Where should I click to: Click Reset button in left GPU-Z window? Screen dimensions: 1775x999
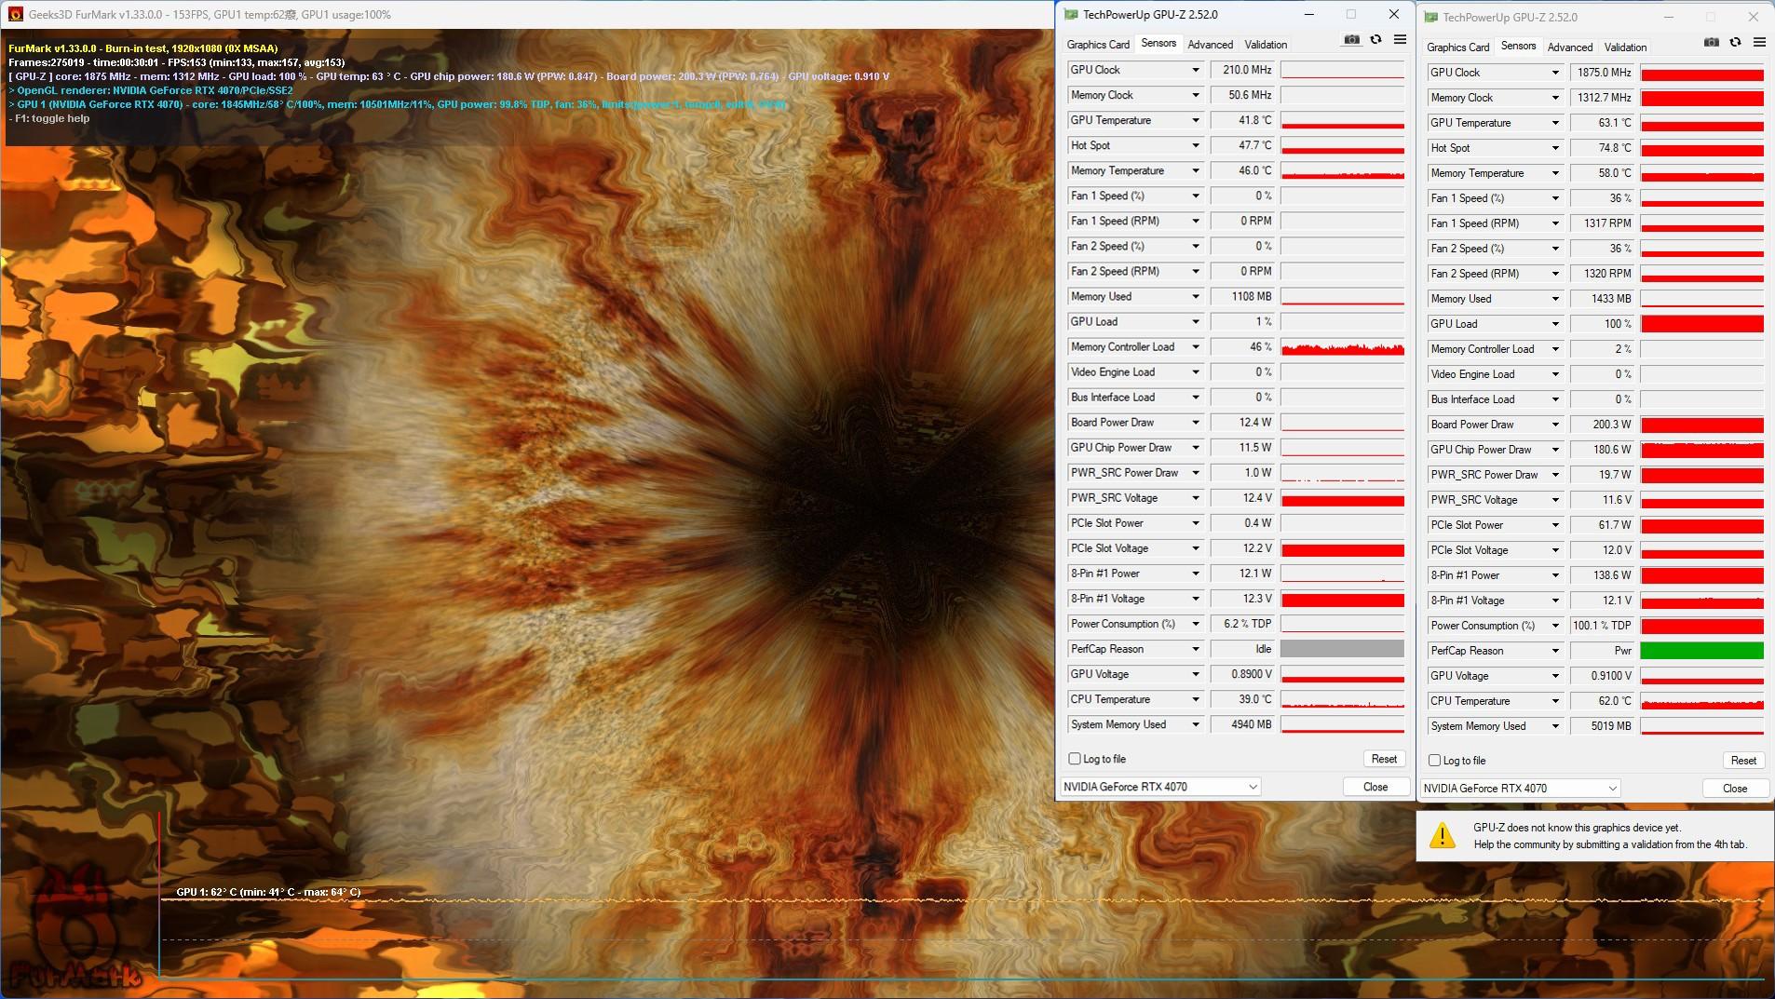pyautogui.click(x=1384, y=759)
